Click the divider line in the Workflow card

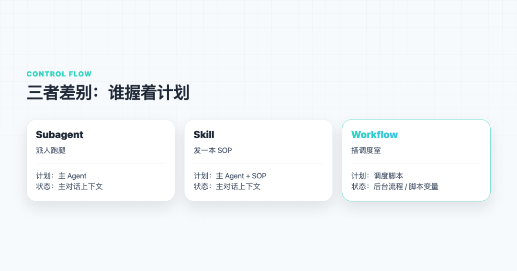(416, 163)
